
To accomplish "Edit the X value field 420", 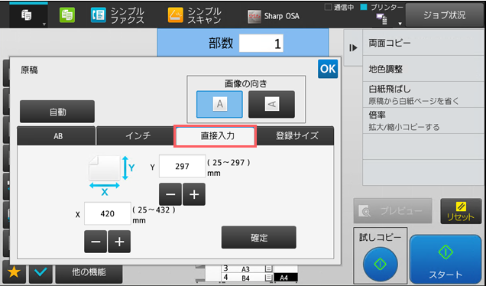I will pyautogui.click(x=107, y=213).
